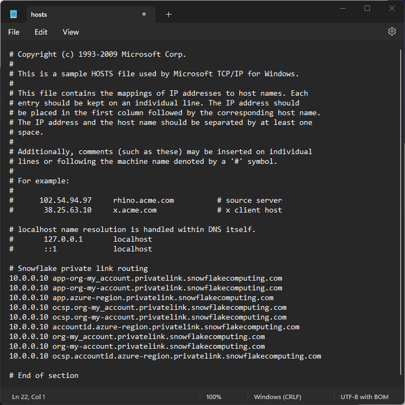Add a new tab with plus button
This screenshot has height=405, width=405.
coord(168,15)
